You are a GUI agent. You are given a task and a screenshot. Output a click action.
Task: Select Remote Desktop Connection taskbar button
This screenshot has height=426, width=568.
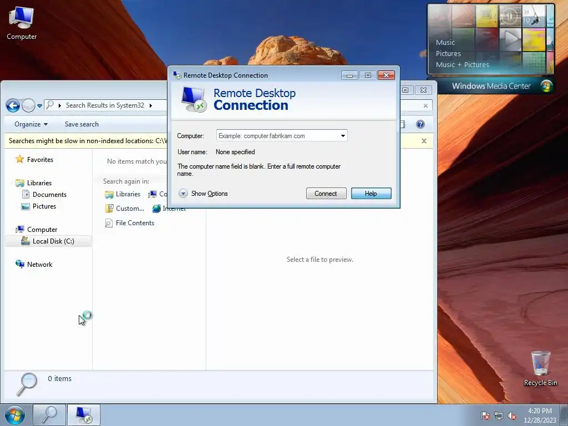pyautogui.click(x=84, y=415)
